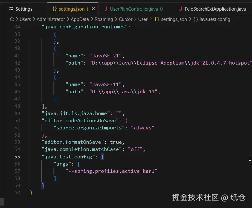Click the braces icon before settings.json breadcrumb
Viewport: 252px width, 208px height.
pyautogui.click(x=157, y=19)
